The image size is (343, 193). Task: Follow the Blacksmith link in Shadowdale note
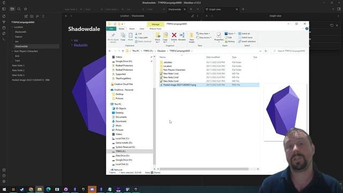(80, 45)
